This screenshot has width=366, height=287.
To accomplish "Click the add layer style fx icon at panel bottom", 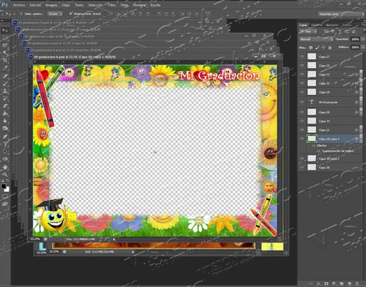I will click(x=319, y=283).
